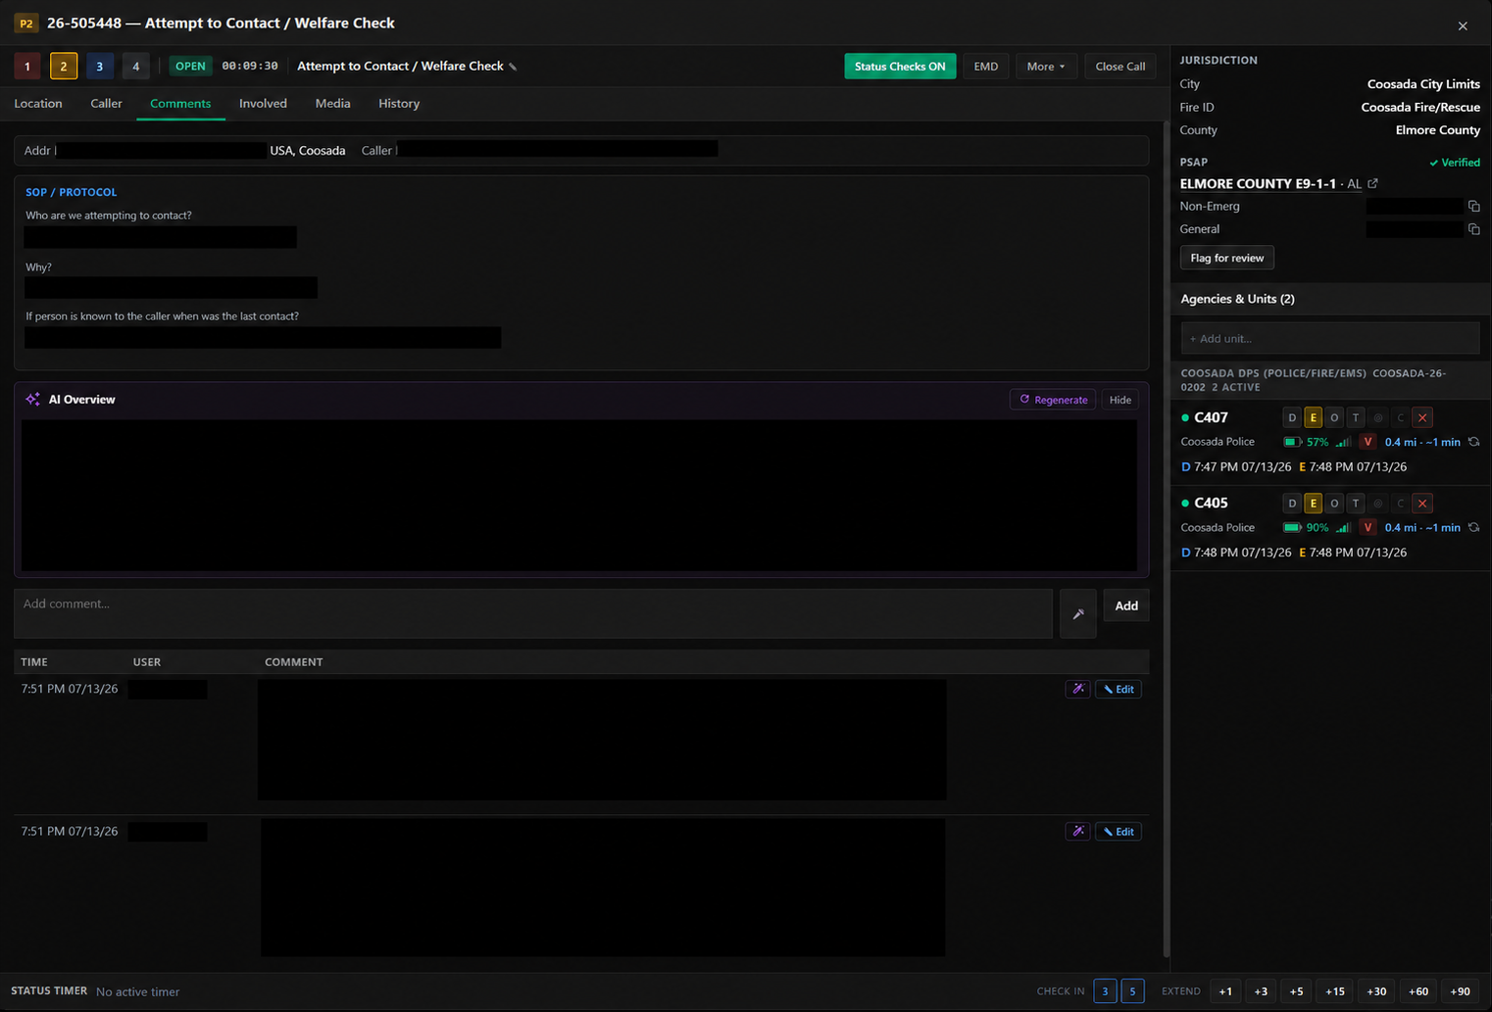1492x1012 pixels.
Task: Click the green status dot for C405
Action: click(1185, 504)
